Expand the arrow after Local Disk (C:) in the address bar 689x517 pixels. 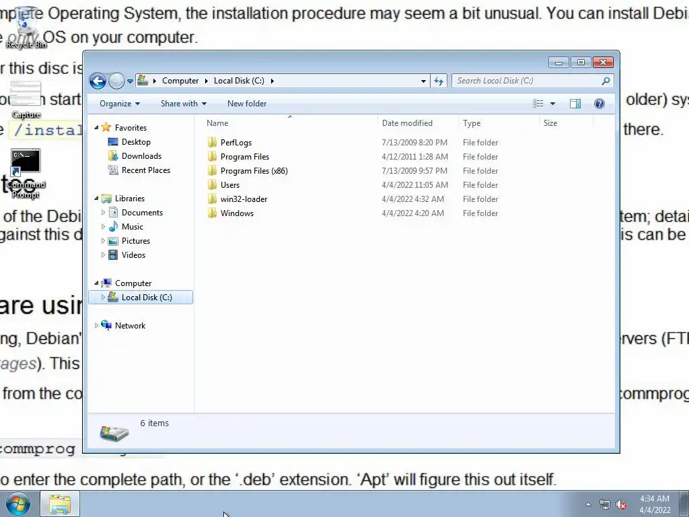[273, 81]
